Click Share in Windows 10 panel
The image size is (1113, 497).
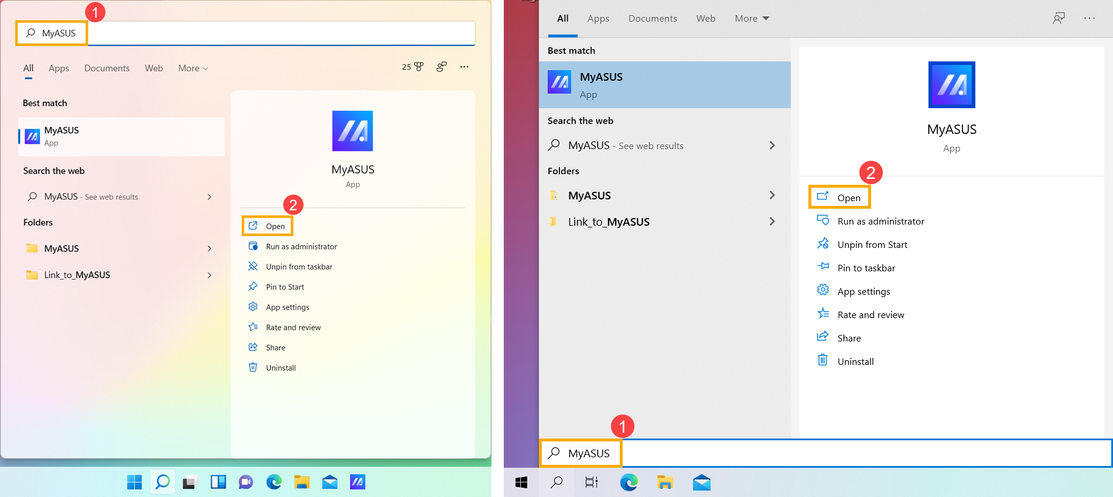click(x=839, y=338)
